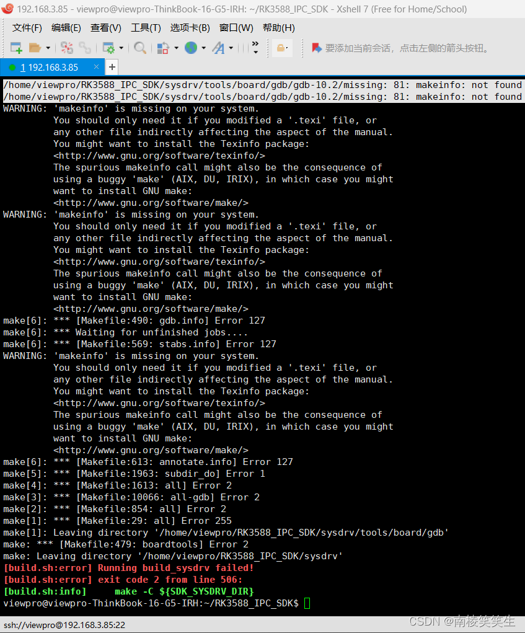
Task: Open the 窗口(W) menu
Action: click(236, 28)
